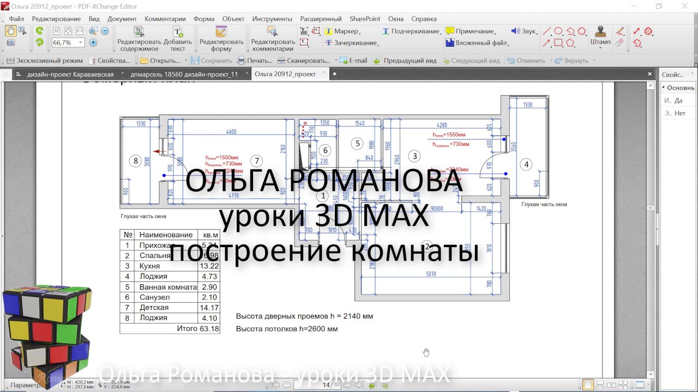The width and height of the screenshot is (698, 392).
Task: Open Редактировать форму tool
Action: pyautogui.click(x=221, y=38)
